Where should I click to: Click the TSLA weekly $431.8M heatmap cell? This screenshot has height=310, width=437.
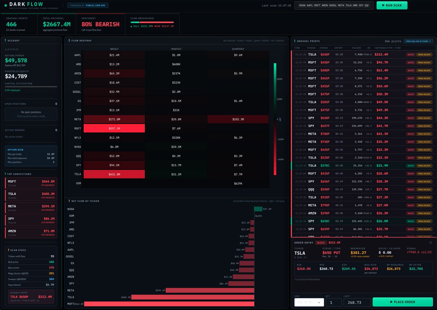(114, 174)
